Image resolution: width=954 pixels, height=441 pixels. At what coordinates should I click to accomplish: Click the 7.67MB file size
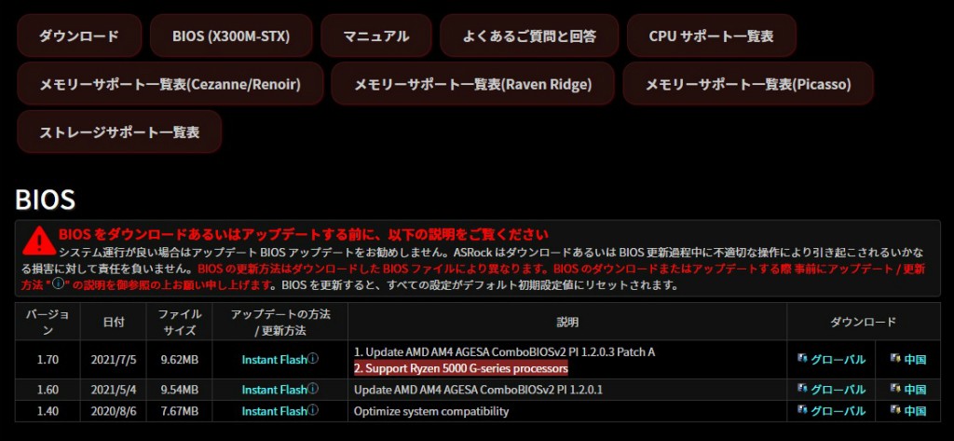point(179,411)
